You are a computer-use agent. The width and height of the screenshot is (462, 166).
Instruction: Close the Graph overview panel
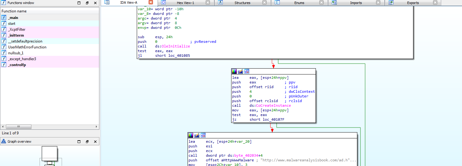(95, 141)
